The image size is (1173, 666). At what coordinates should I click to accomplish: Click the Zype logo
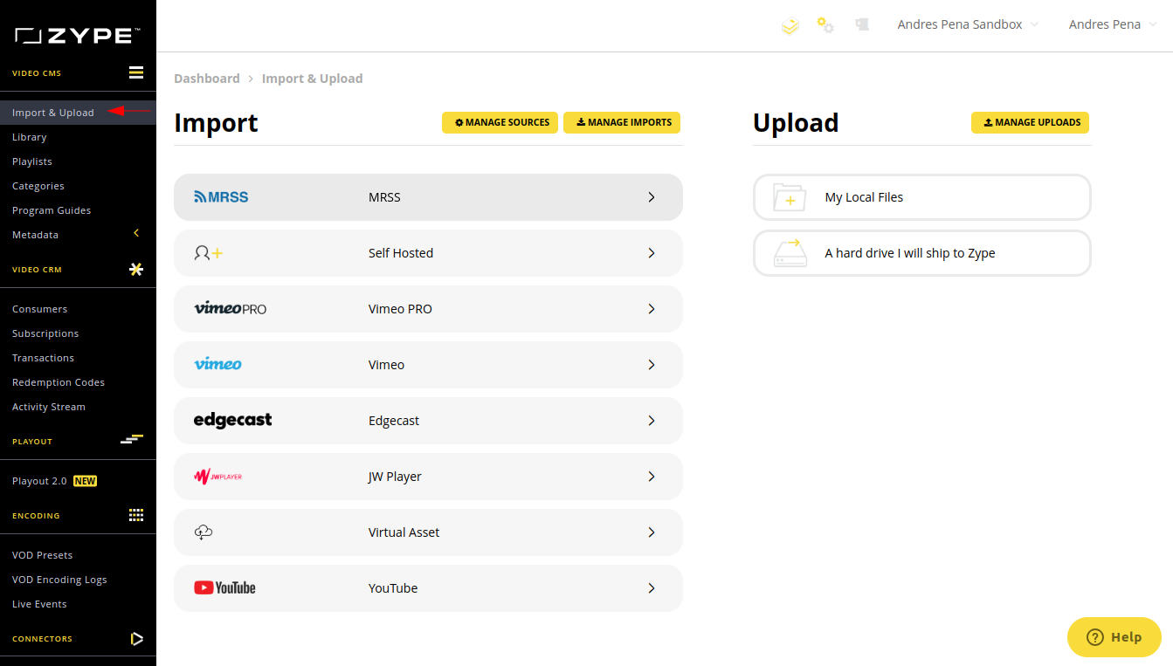77,36
